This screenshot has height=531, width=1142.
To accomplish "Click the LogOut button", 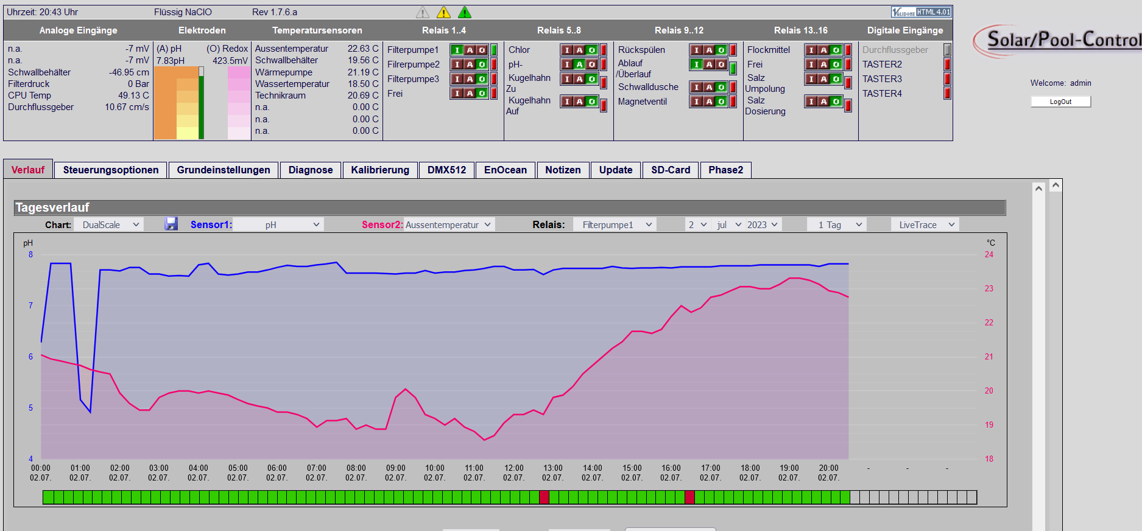I will point(1060,102).
